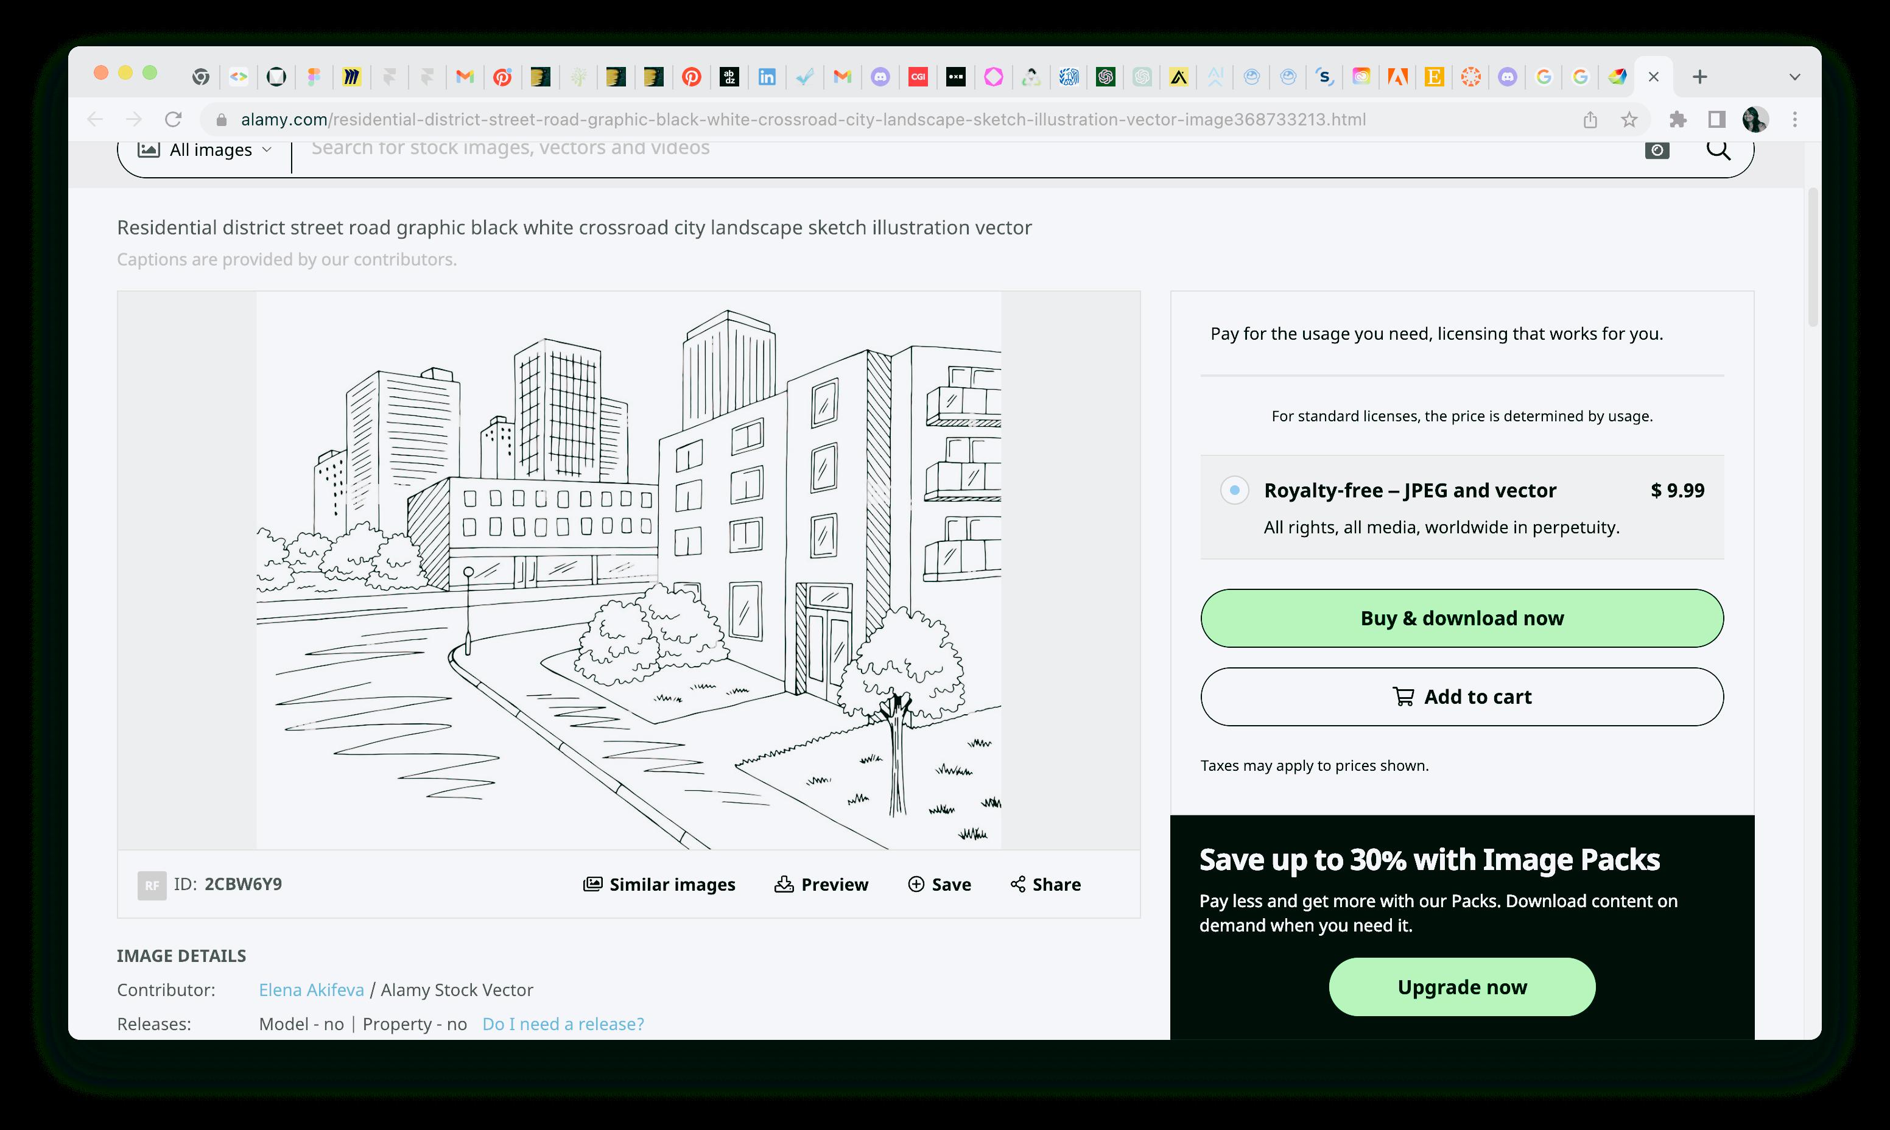Image resolution: width=1890 pixels, height=1130 pixels.
Task: Select Royalty-free JPEG and vector radio
Action: point(1234,490)
